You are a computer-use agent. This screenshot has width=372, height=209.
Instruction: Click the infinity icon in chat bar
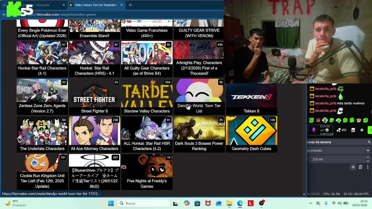[x=344, y=130]
